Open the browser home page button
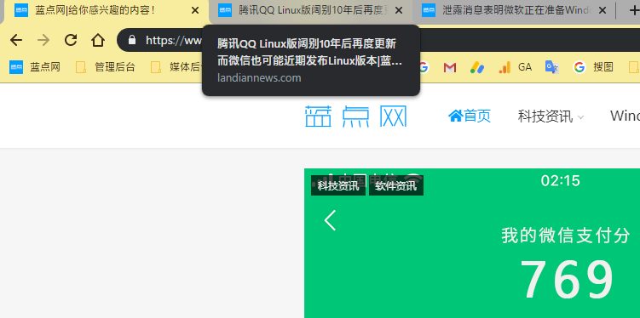The width and height of the screenshot is (640, 318). click(x=98, y=40)
